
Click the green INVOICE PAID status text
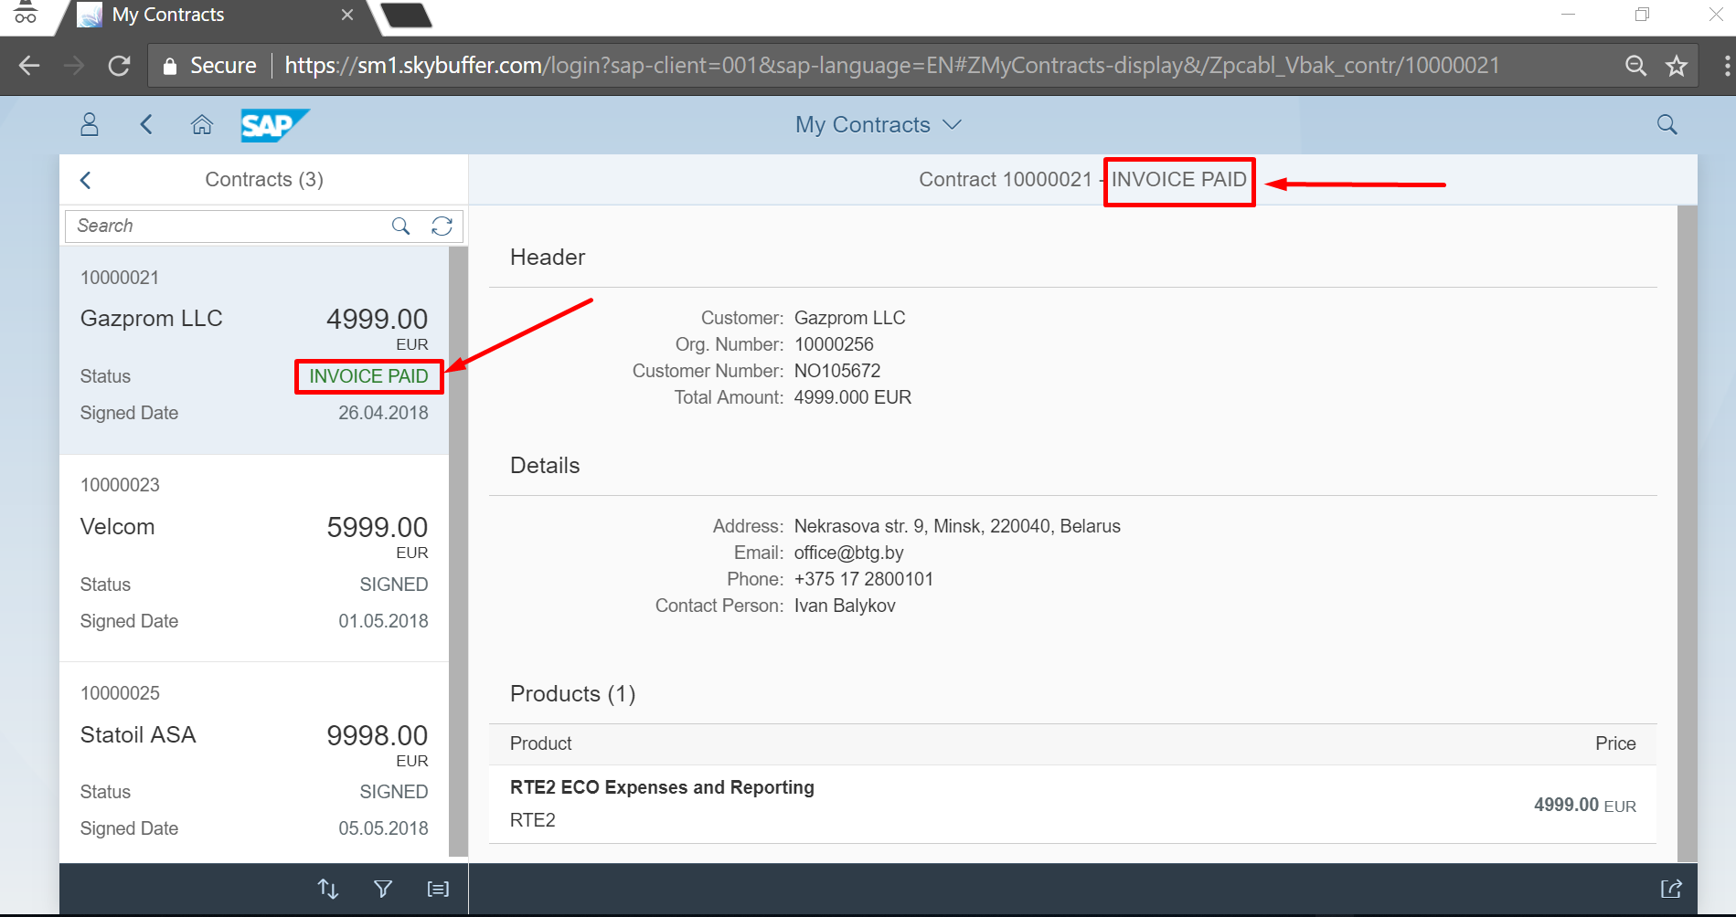point(368,376)
